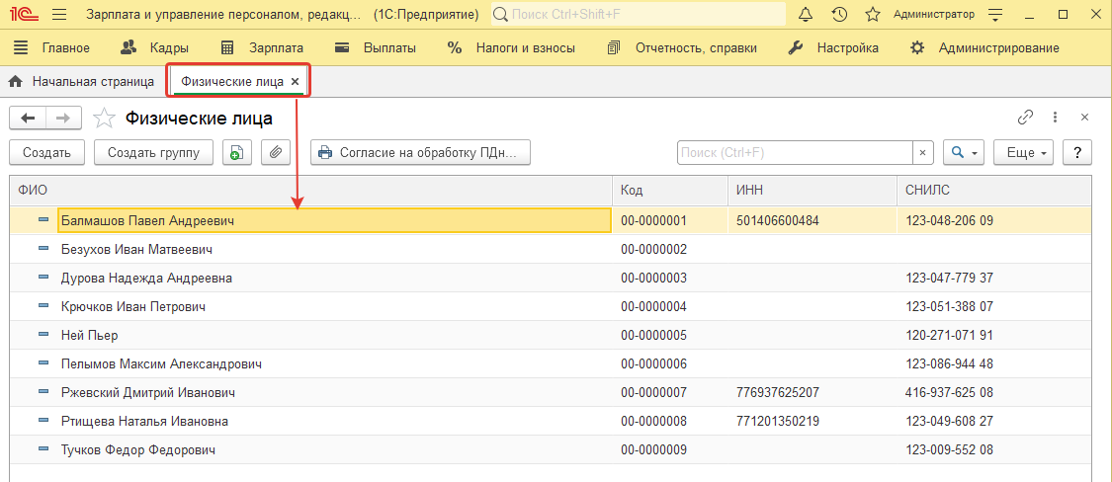Viewport: 1112px width, 482px height.
Task: Add Физические лица to favorites star
Action: point(103,119)
